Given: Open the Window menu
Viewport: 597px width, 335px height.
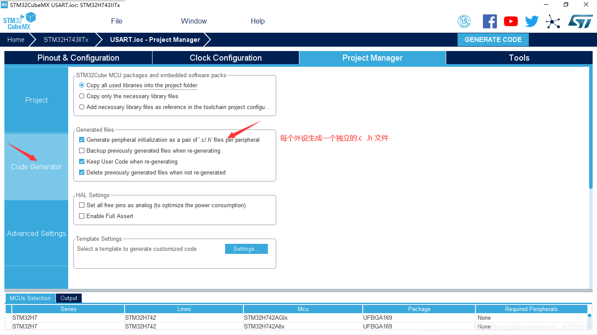Looking at the screenshot, I should [194, 21].
